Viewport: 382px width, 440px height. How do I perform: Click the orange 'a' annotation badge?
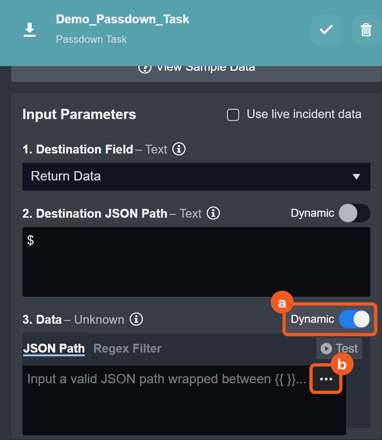pos(281,303)
